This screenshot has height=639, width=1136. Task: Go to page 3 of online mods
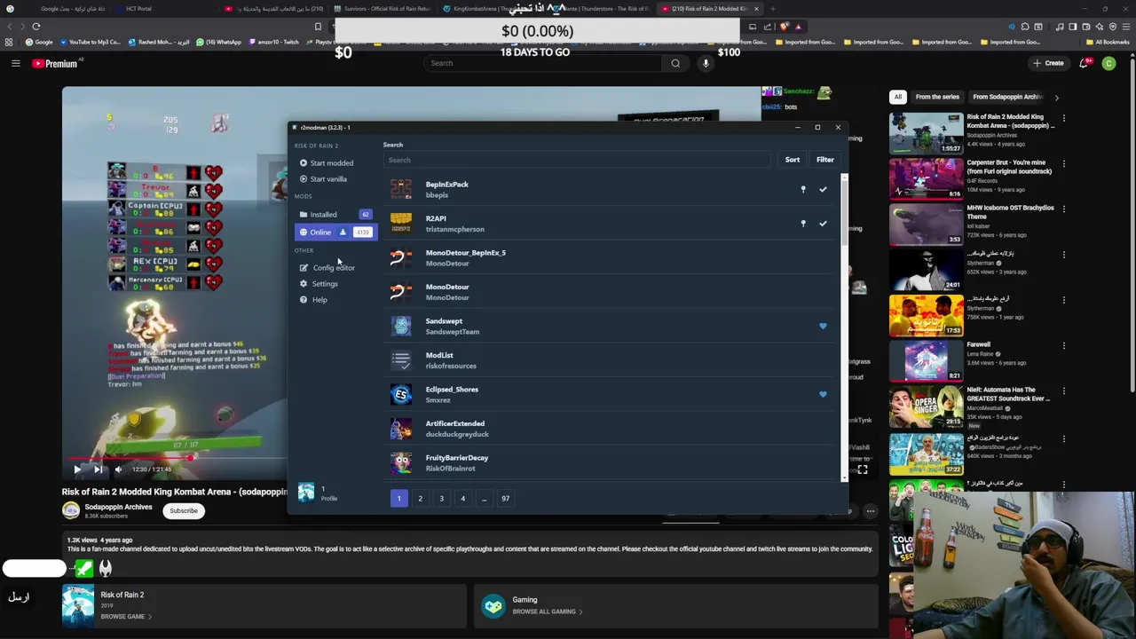[441, 499]
